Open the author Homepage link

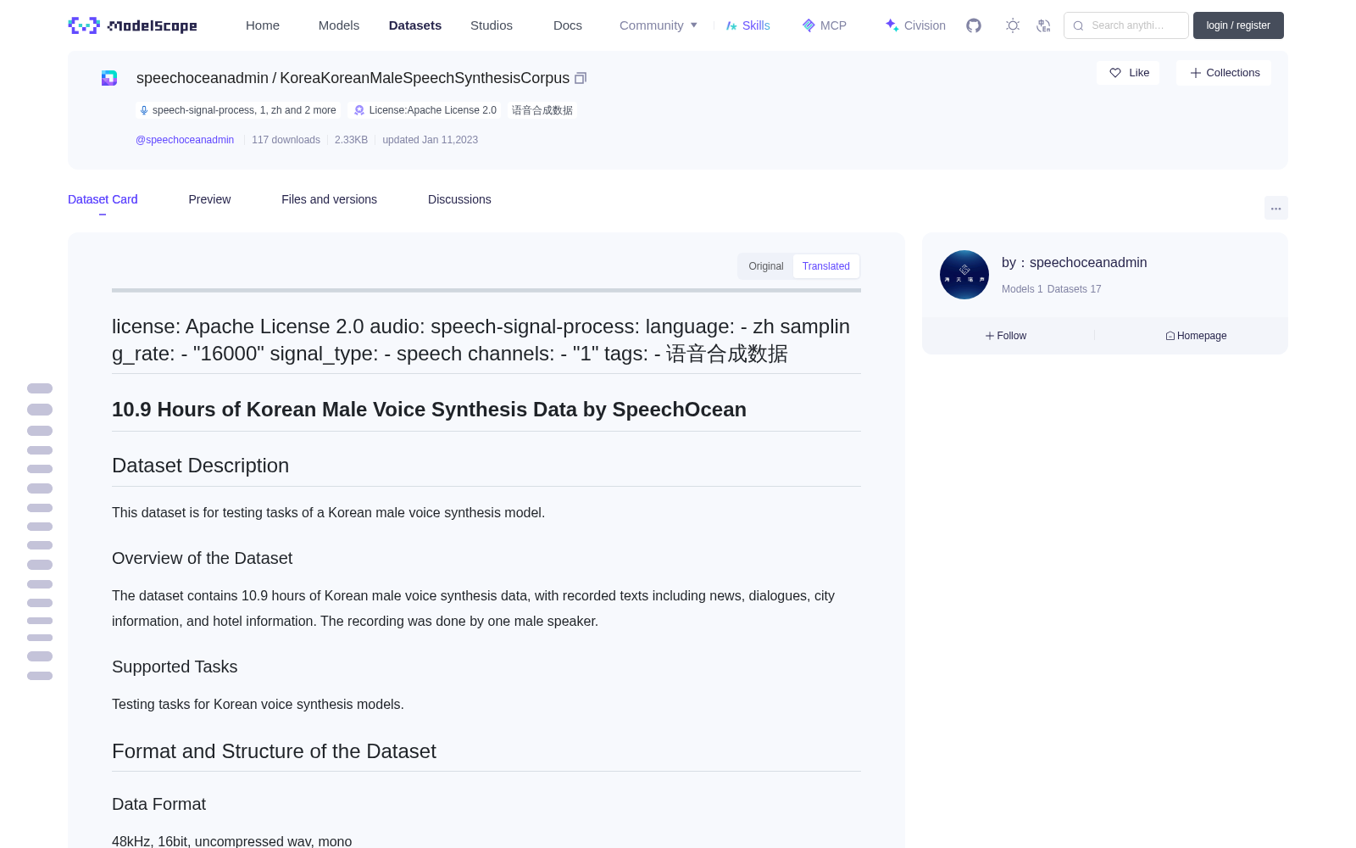pos(1196,336)
